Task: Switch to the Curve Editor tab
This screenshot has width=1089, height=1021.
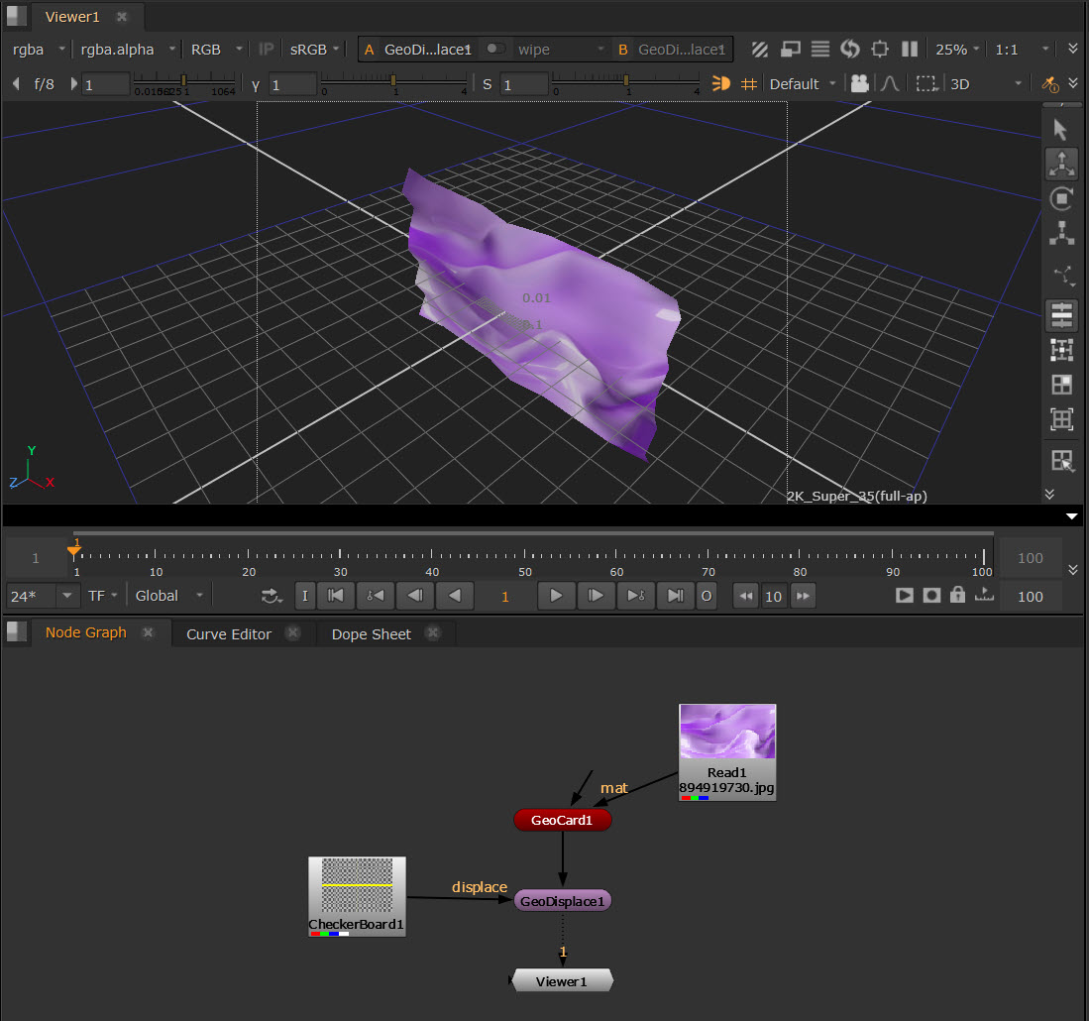Action: click(229, 634)
